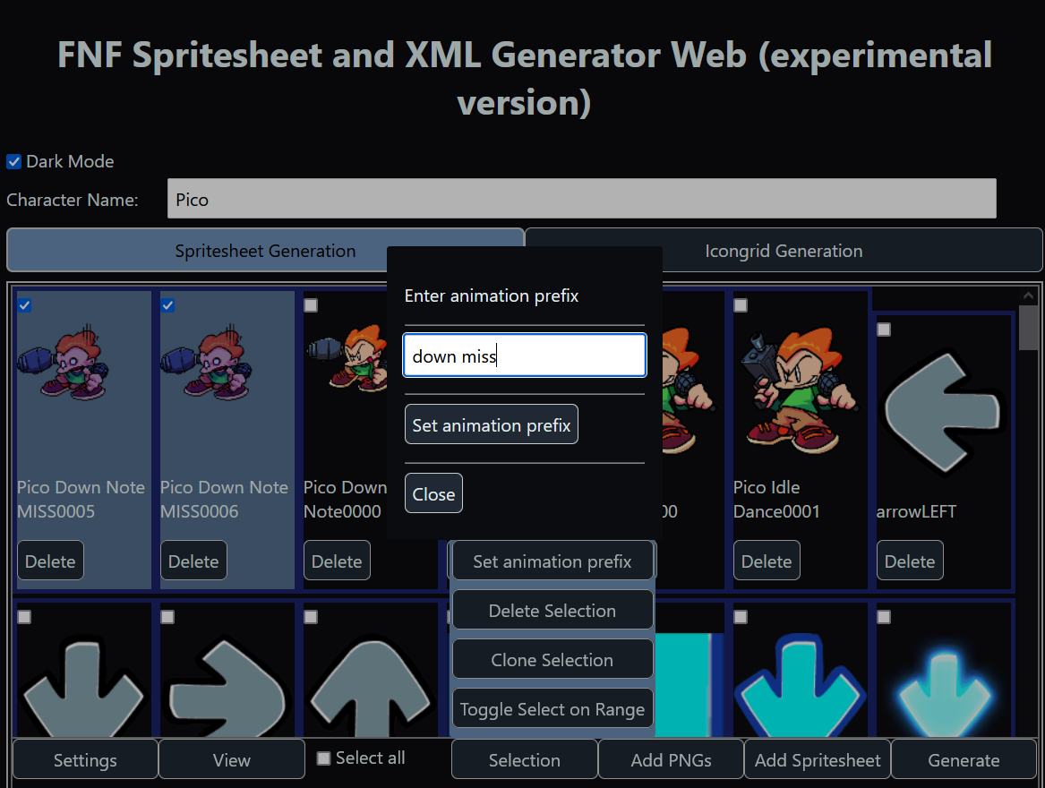Delete the Pico Idle Dance0001 frame
The height and width of the screenshot is (788, 1045).
(x=767, y=561)
